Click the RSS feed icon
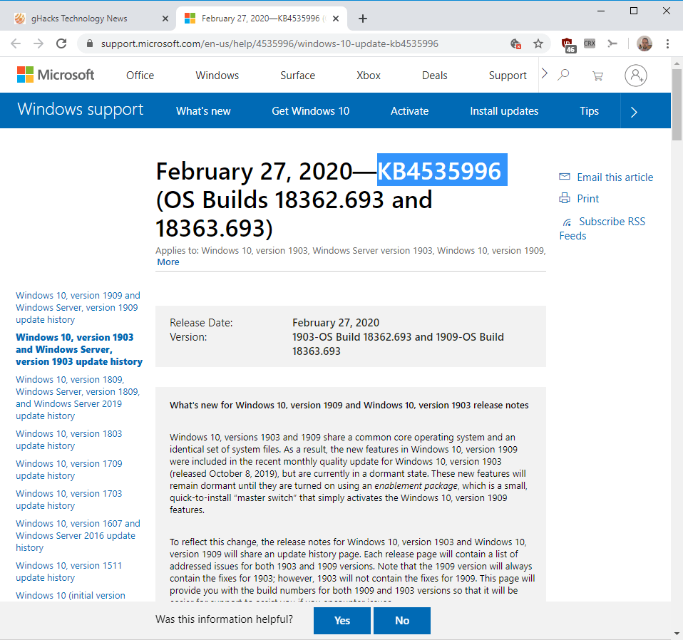The height and width of the screenshot is (640, 683). tap(567, 222)
